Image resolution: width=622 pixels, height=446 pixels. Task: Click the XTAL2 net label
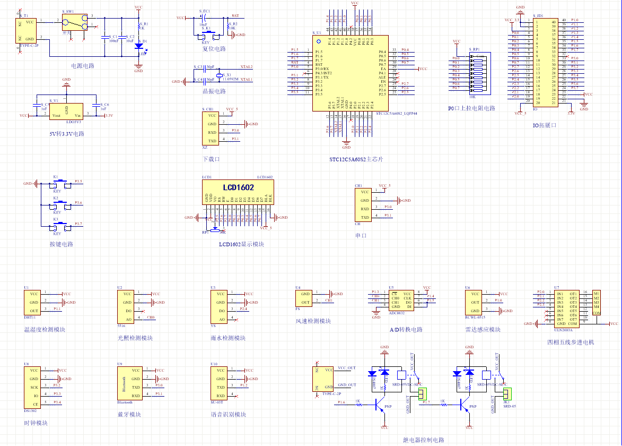point(247,67)
